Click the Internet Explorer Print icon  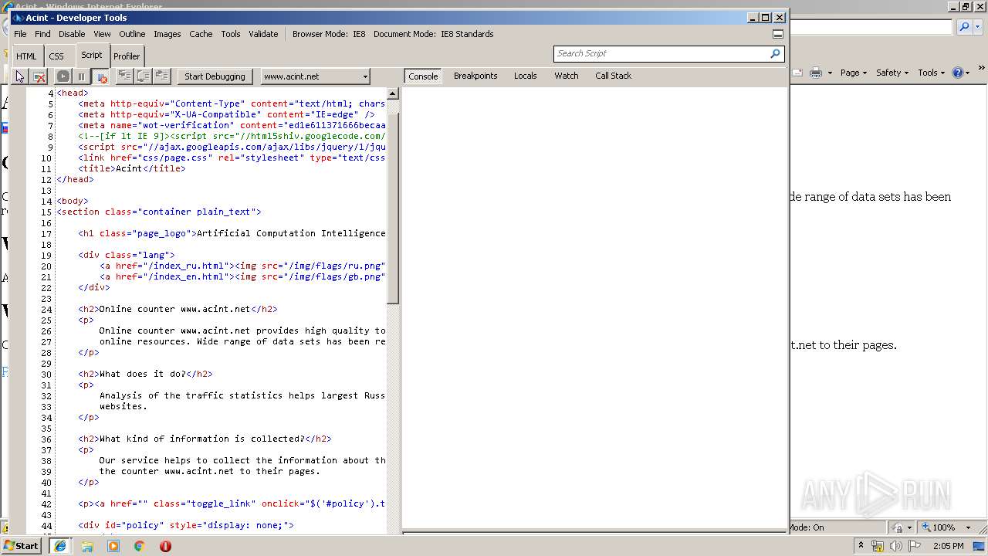click(x=815, y=73)
